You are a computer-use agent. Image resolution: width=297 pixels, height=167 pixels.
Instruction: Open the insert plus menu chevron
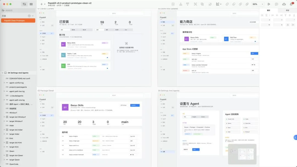click(x=45, y=4)
